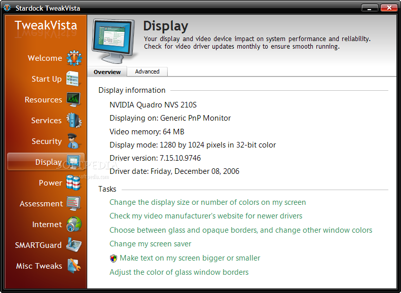The width and height of the screenshot is (401, 293).
Task: Open Make text bigger or smaller link
Action: [190, 258]
